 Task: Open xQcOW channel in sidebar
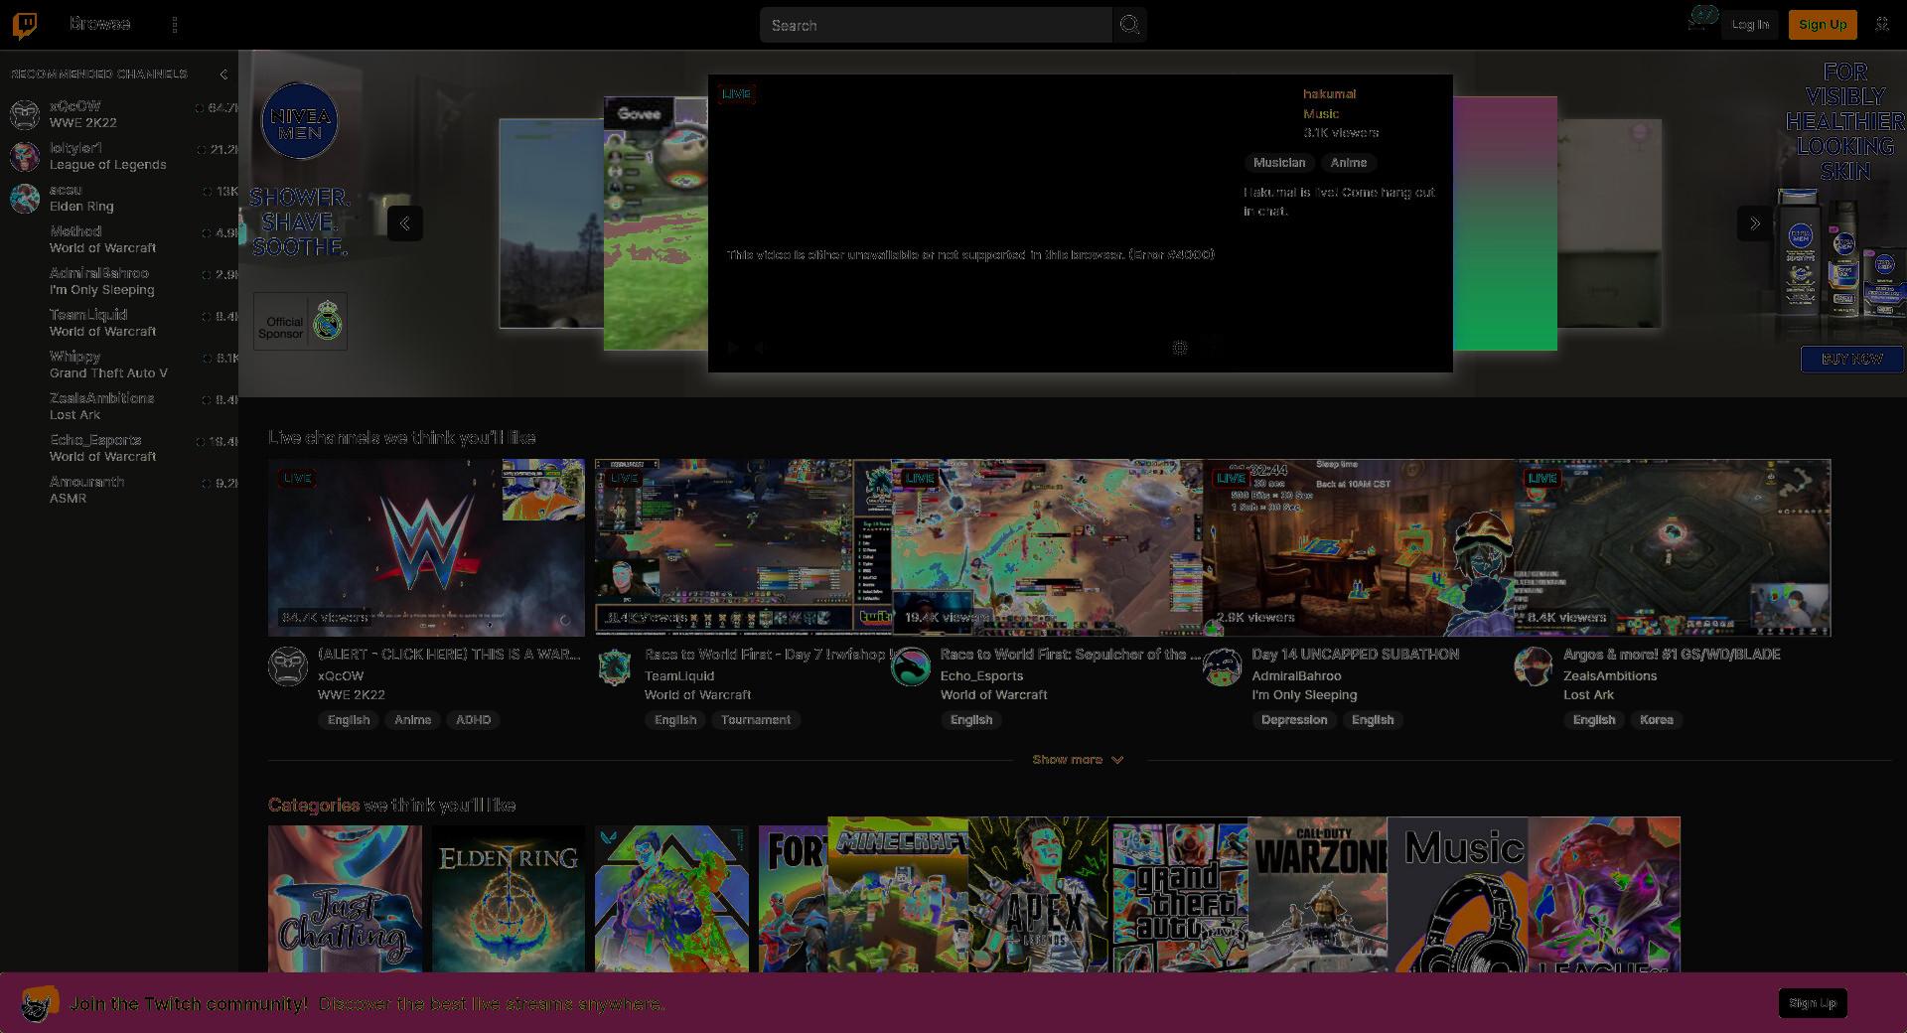pos(119,114)
